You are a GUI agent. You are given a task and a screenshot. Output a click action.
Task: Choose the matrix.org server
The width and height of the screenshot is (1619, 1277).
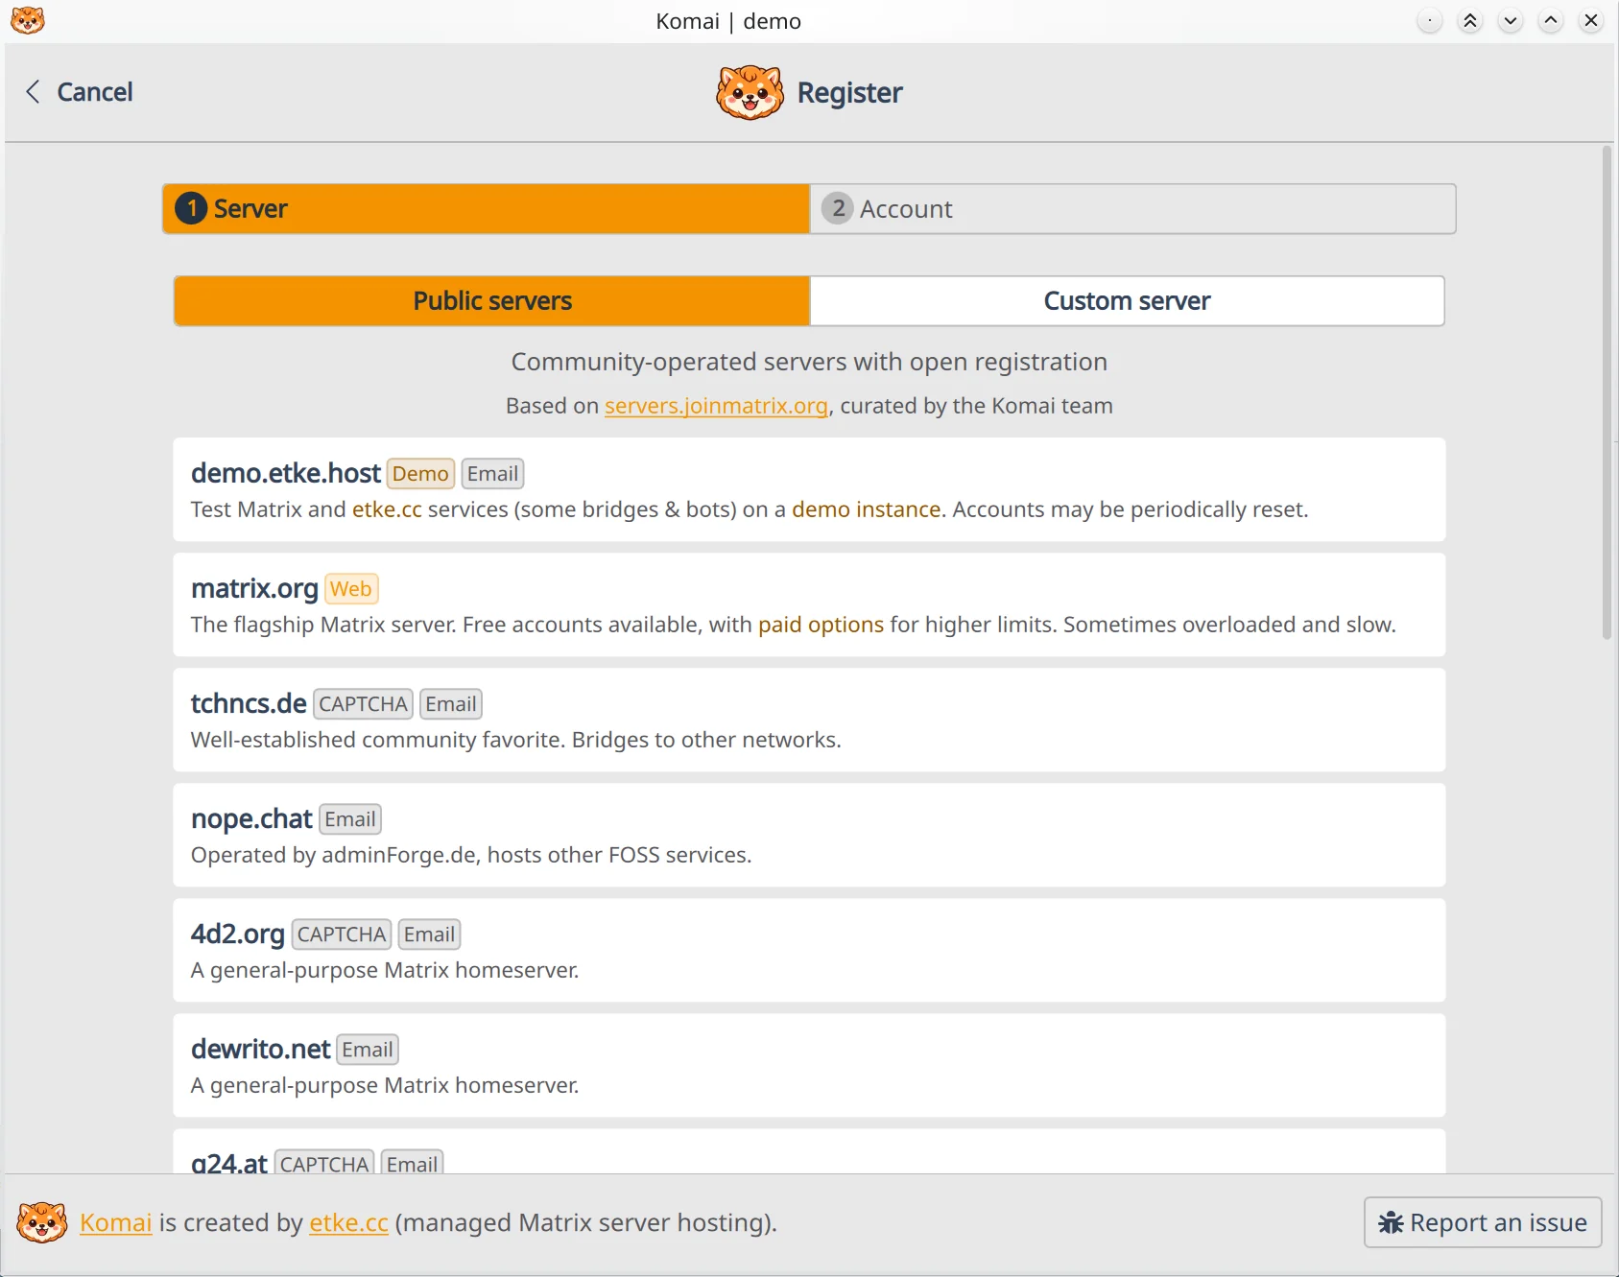click(x=809, y=604)
